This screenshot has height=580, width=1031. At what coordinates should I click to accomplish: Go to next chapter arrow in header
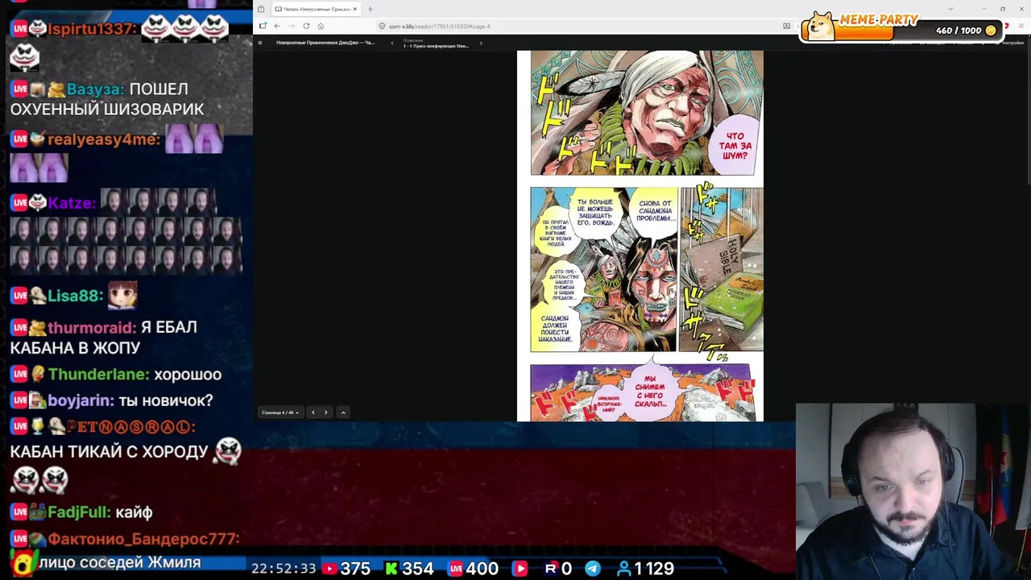[x=481, y=43]
